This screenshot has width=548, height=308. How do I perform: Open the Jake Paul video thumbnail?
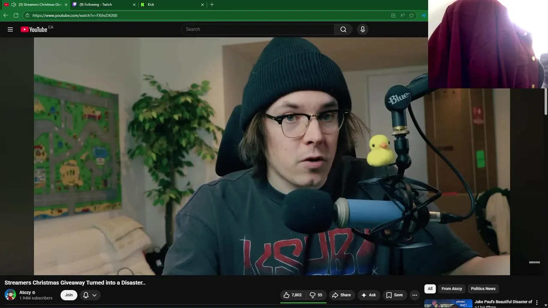coord(448,304)
